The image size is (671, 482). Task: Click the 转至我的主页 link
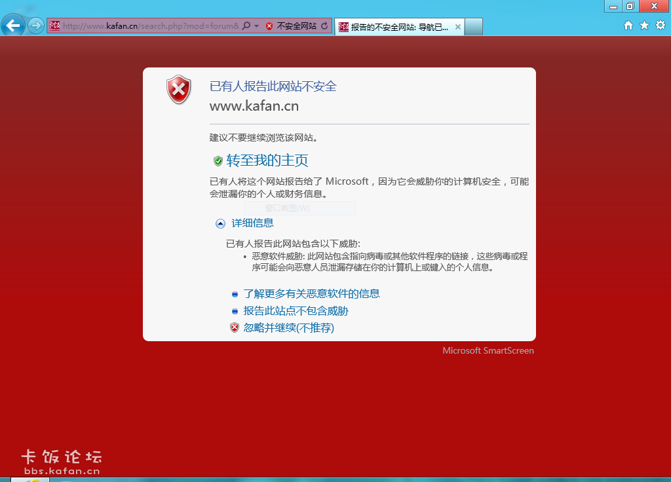click(267, 160)
